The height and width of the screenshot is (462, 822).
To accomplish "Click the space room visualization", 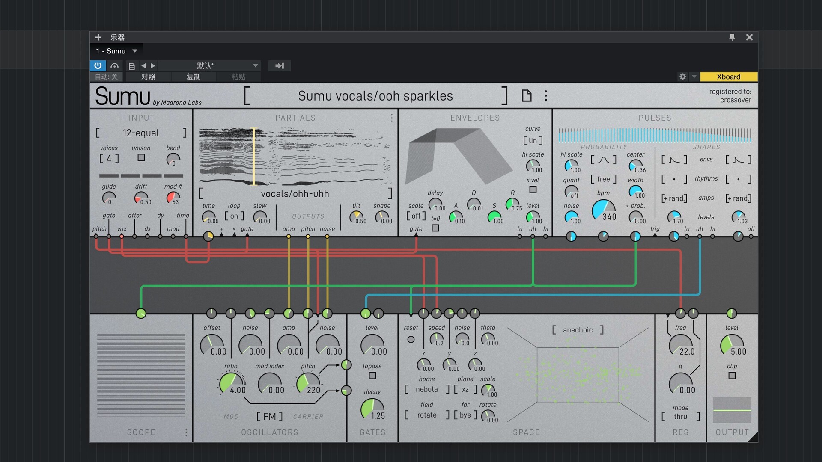I will click(x=578, y=375).
